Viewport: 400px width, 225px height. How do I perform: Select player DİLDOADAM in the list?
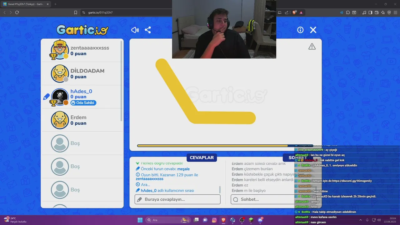[82, 74]
